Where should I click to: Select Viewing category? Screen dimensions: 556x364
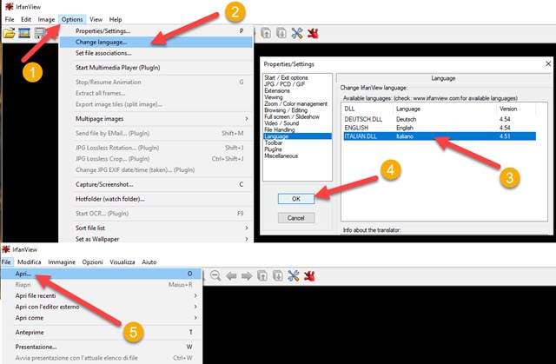pos(274,97)
